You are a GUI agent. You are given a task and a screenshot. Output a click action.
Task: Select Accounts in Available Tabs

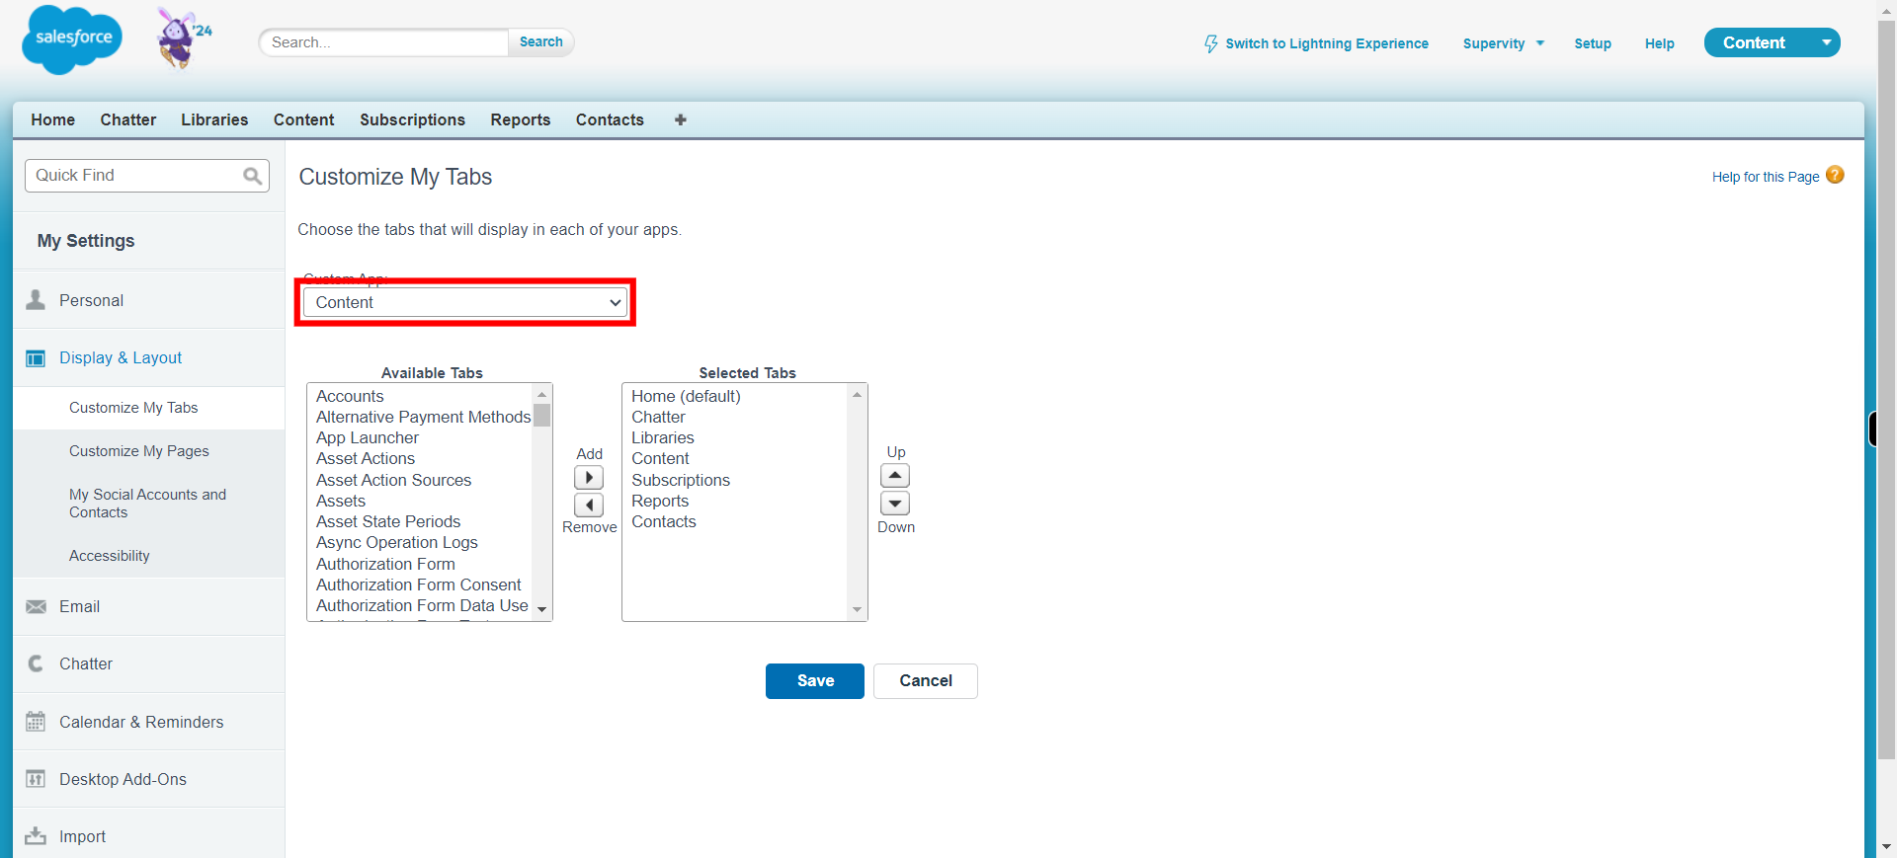[350, 396]
